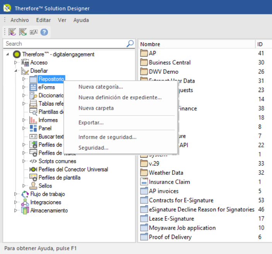Click the second toolbar icon with green arrow
Image resolution: width=272 pixels, height=254 pixels.
pos(23,32)
